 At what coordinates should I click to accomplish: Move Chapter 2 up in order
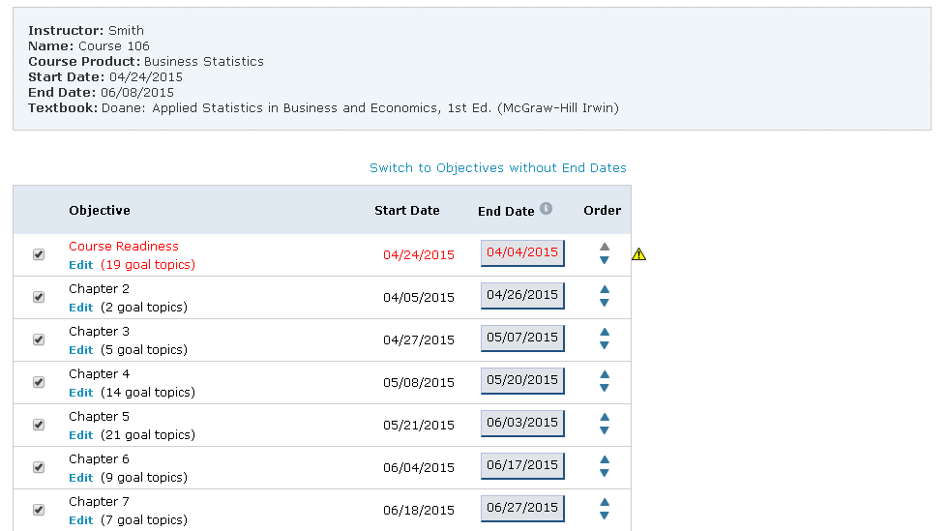(605, 289)
